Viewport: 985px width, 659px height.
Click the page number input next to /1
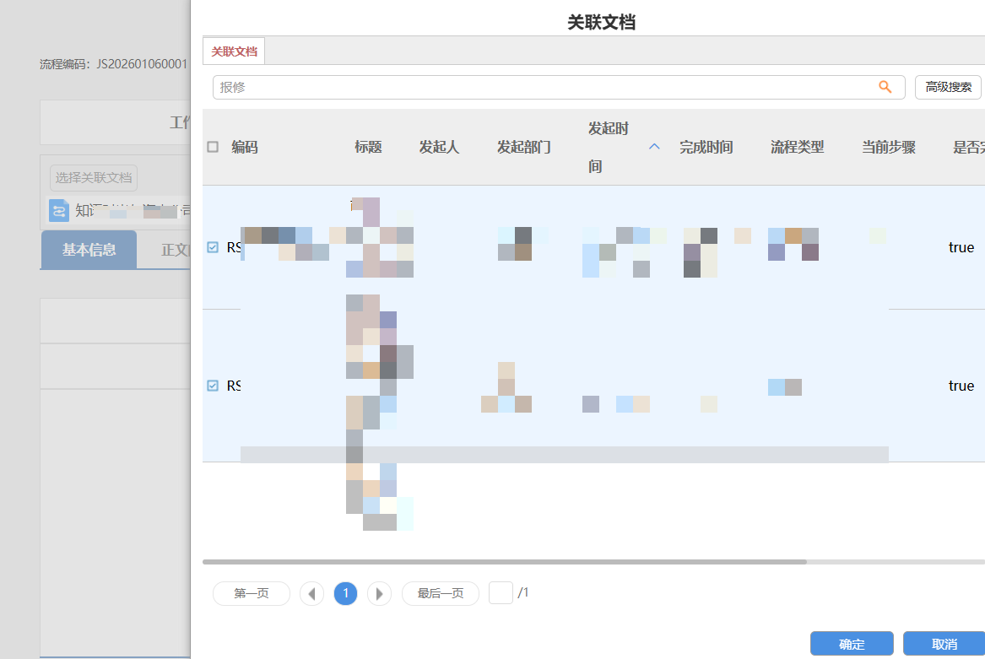[x=501, y=592]
